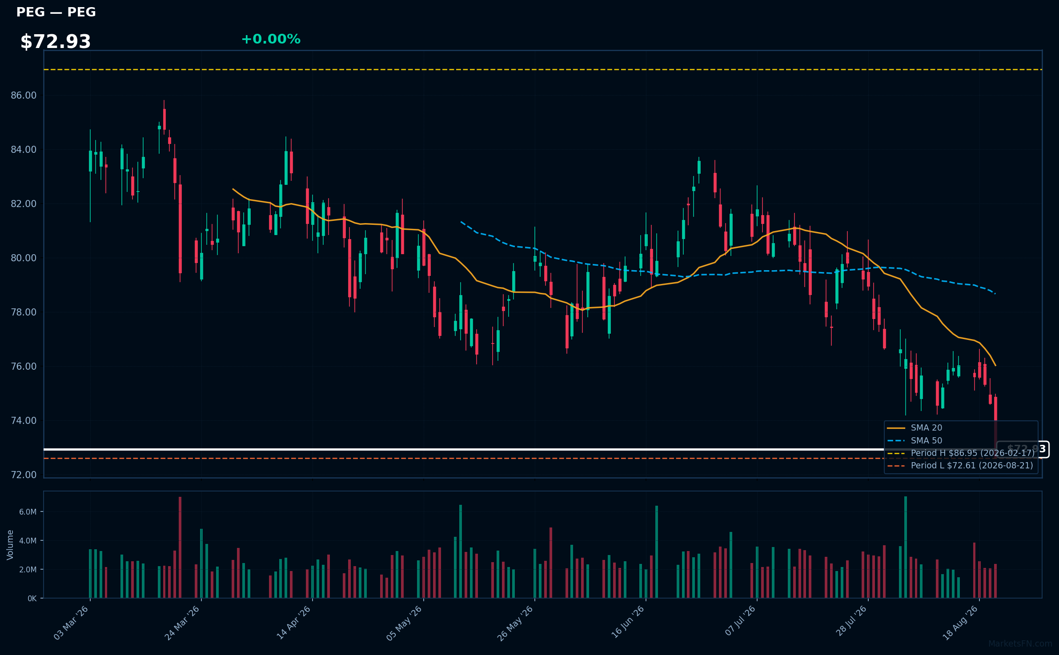The width and height of the screenshot is (1059, 655).
Task: Click the chart title "PEG — PEG"
Action: pos(56,12)
